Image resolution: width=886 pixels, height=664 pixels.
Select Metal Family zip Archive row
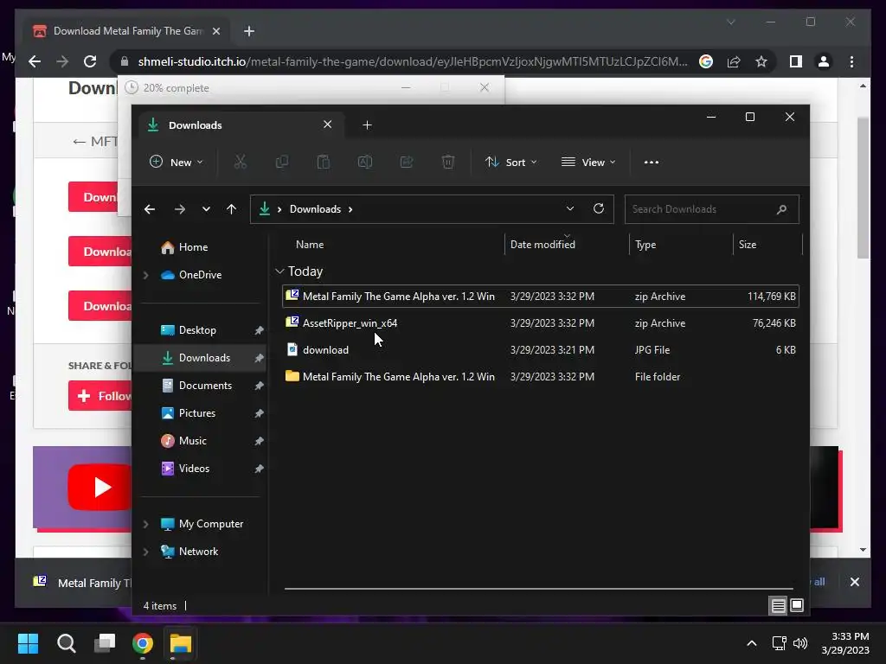(540, 297)
